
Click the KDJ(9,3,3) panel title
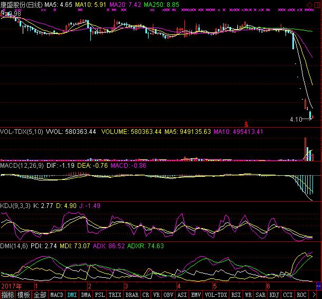(x=15, y=205)
